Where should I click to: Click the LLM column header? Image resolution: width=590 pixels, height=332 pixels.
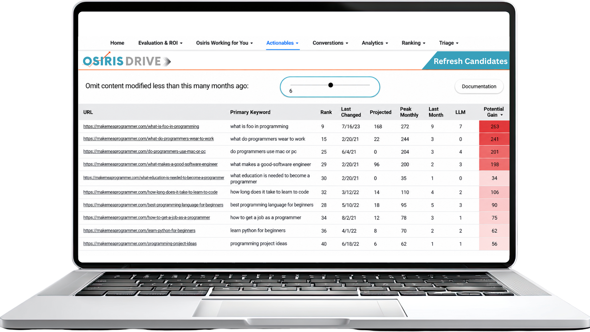click(460, 112)
